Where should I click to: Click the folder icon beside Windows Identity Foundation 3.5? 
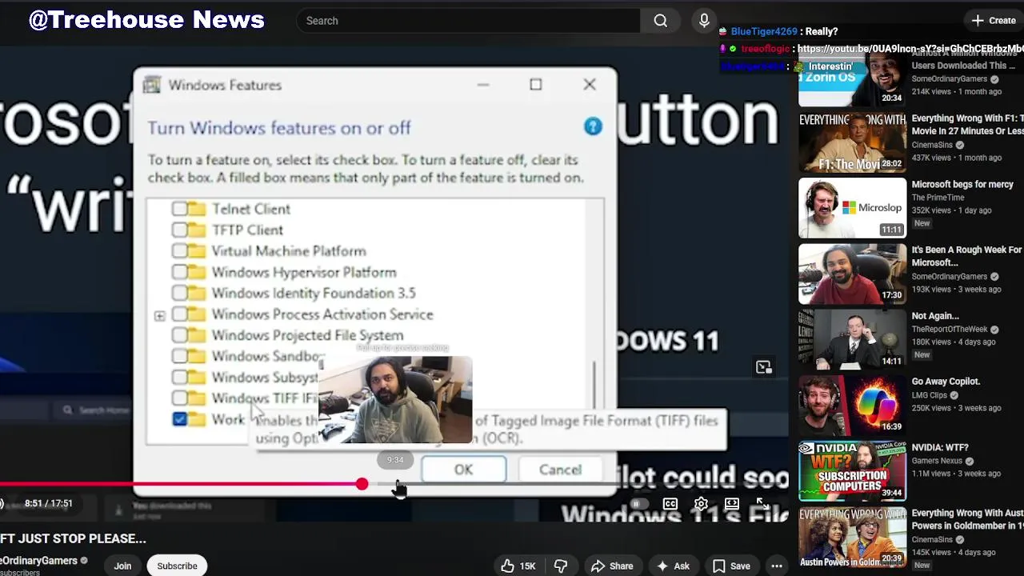pyautogui.click(x=196, y=294)
